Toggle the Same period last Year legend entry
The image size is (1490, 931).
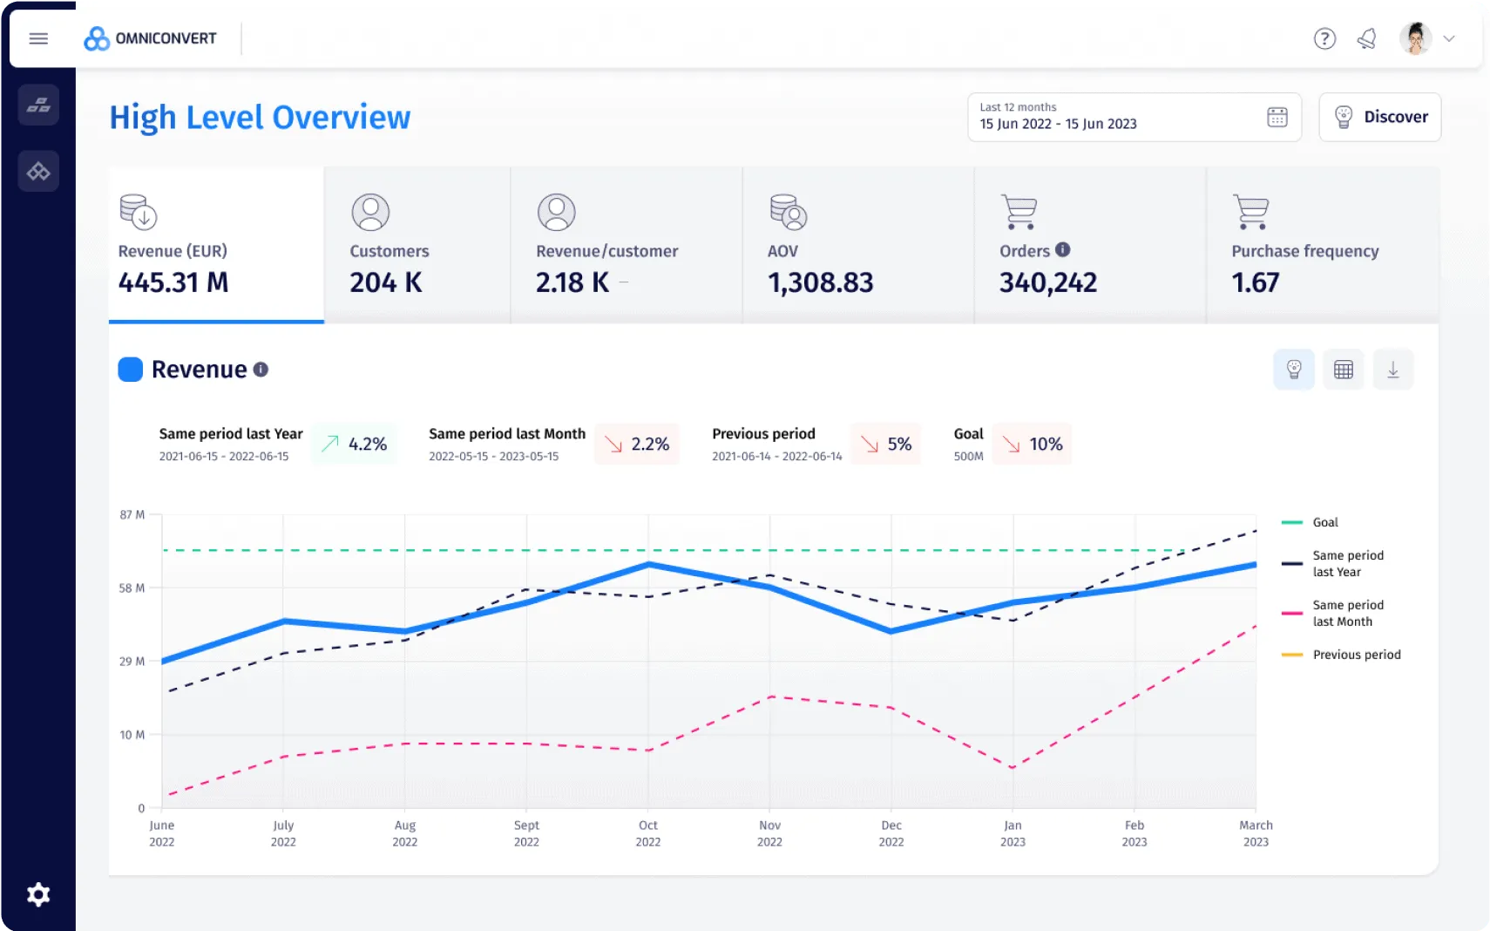[x=1347, y=563]
